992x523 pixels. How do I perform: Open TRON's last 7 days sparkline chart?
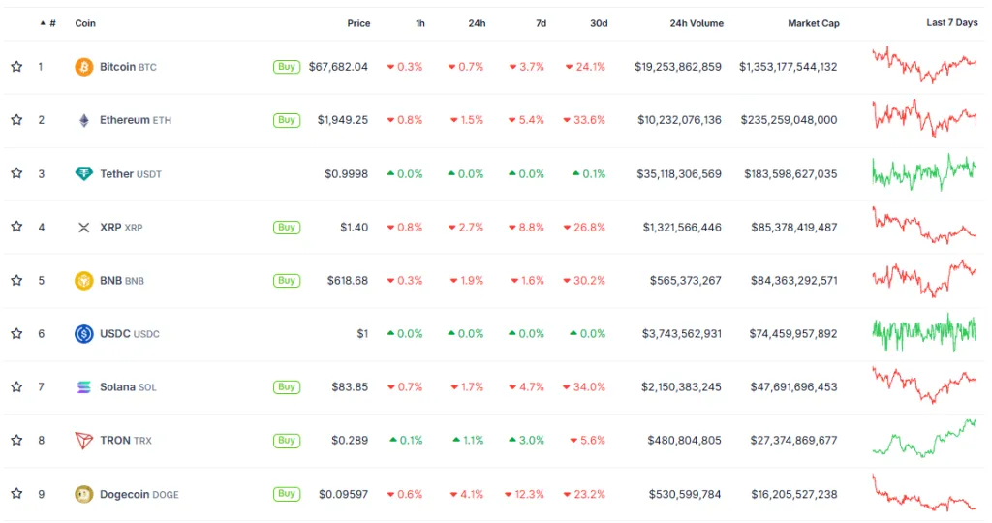point(924,438)
